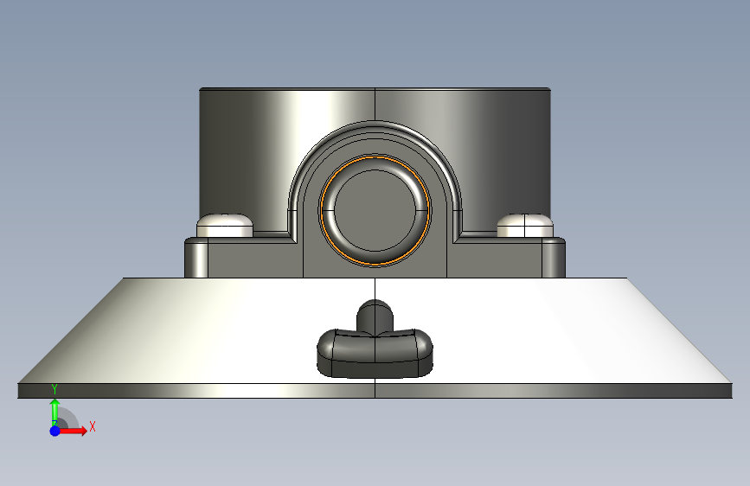Select the rounded right foot of the bracket
This screenshot has height=486, width=750.
tap(554, 258)
